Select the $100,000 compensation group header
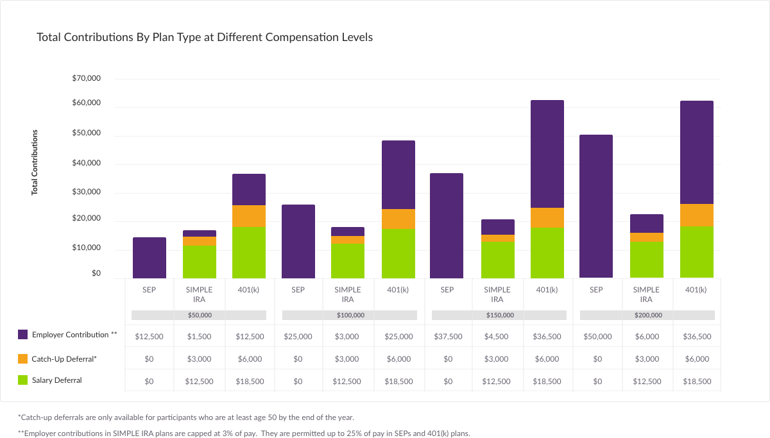Viewport: 770px width, 438px height. (350, 316)
